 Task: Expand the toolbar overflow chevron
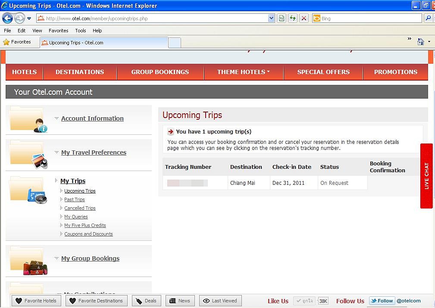pyautogui.click(x=410, y=39)
